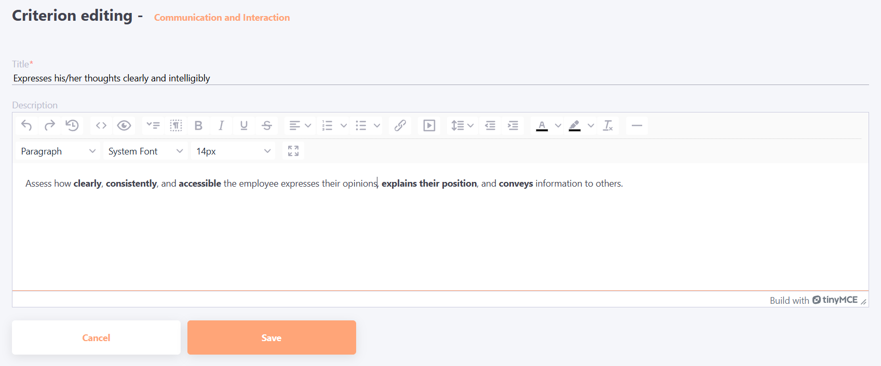Save the criterion changes

click(x=272, y=337)
